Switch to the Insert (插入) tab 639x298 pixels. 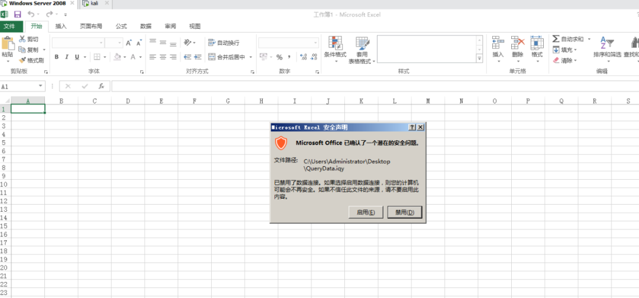(x=61, y=26)
